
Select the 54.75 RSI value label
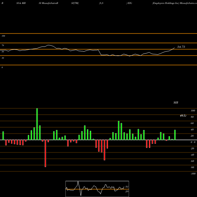pyautogui.click(x=181, y=47)
